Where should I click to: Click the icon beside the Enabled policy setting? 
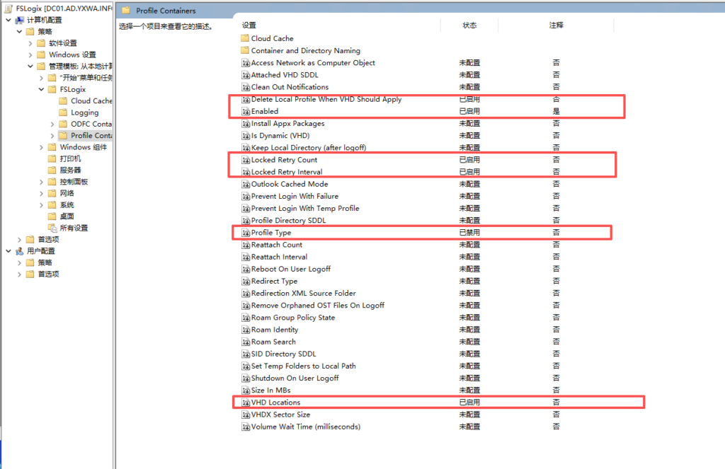tap(246, 111)
